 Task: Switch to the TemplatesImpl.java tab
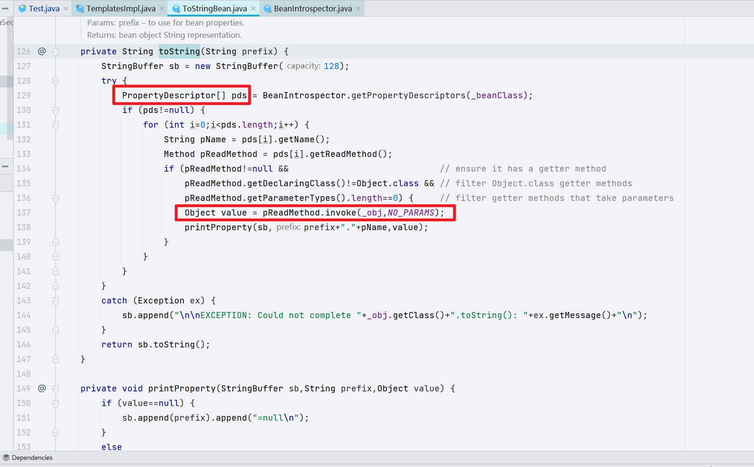click(121, 9)
